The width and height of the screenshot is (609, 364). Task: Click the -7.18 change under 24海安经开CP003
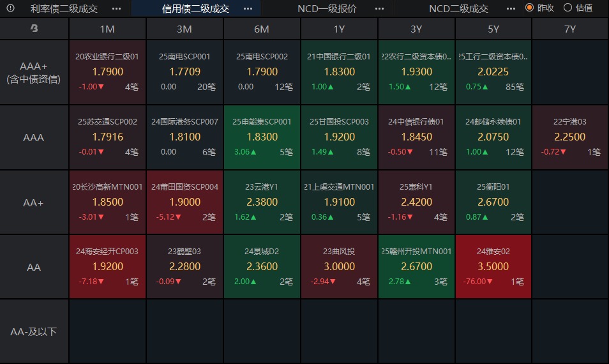(88, 281)
